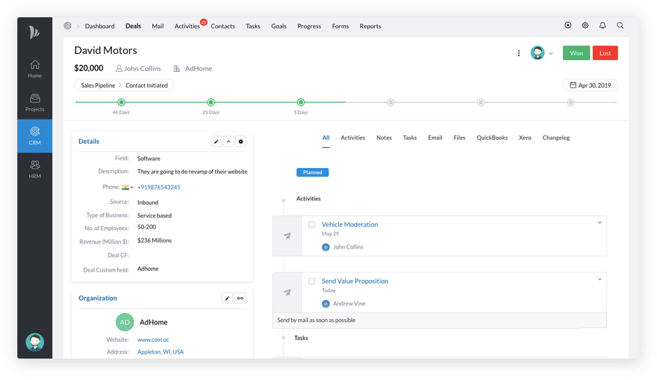The height and width of the screenshot is (380, 657).
Task: Switch to the Files tab
Action: [459, 137]
